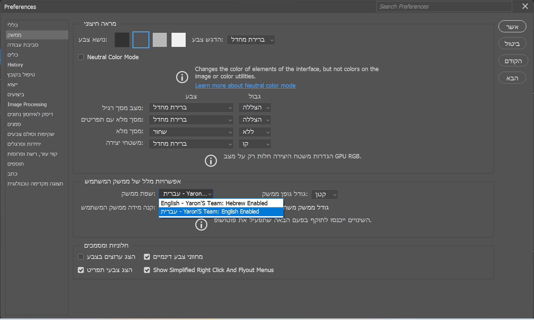Click the אשר confirm button

(x=512, y=26)
